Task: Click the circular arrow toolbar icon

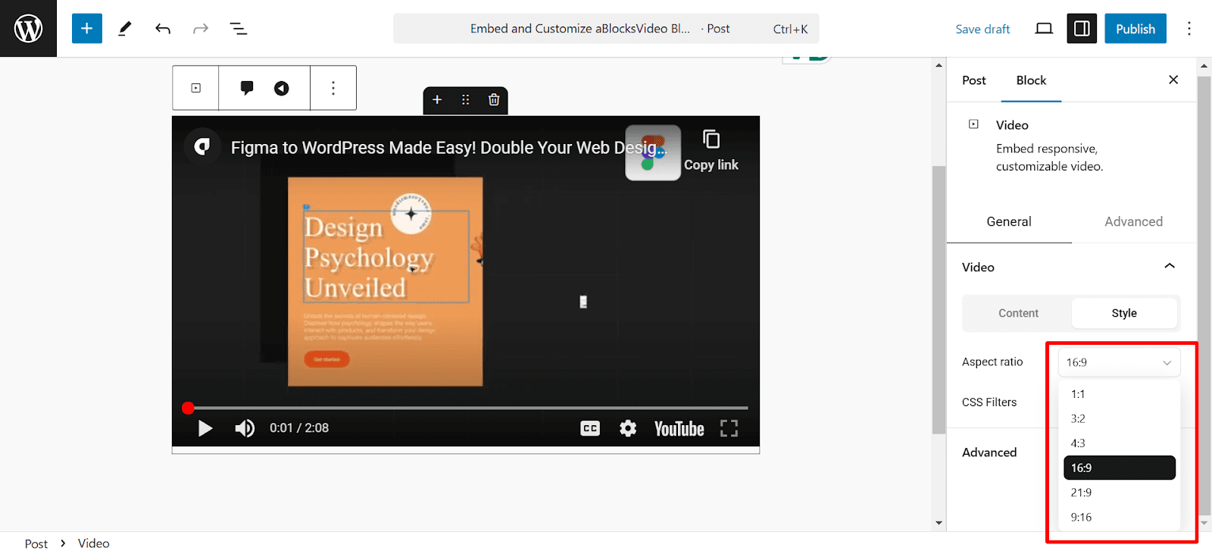Action: (x=282, y=88)
